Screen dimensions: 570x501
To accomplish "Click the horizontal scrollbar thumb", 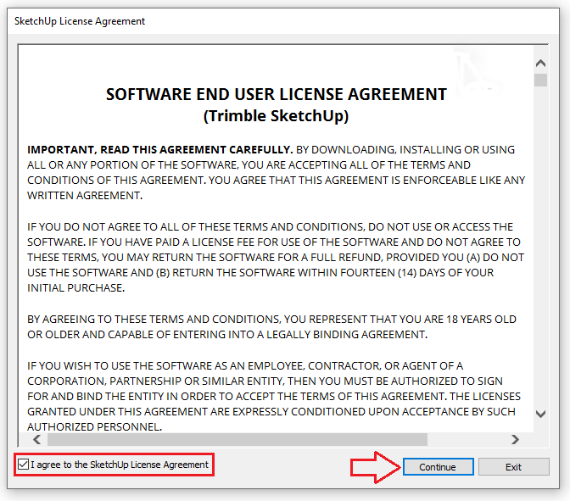I will 237,440.
